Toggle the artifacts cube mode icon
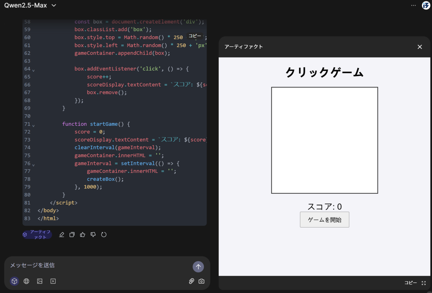The image size is (432, 293). [x=14, y=281]
